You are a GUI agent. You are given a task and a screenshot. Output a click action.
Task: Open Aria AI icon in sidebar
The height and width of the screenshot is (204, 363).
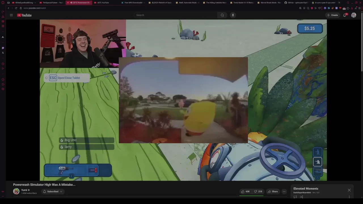(x=3, y=37)
